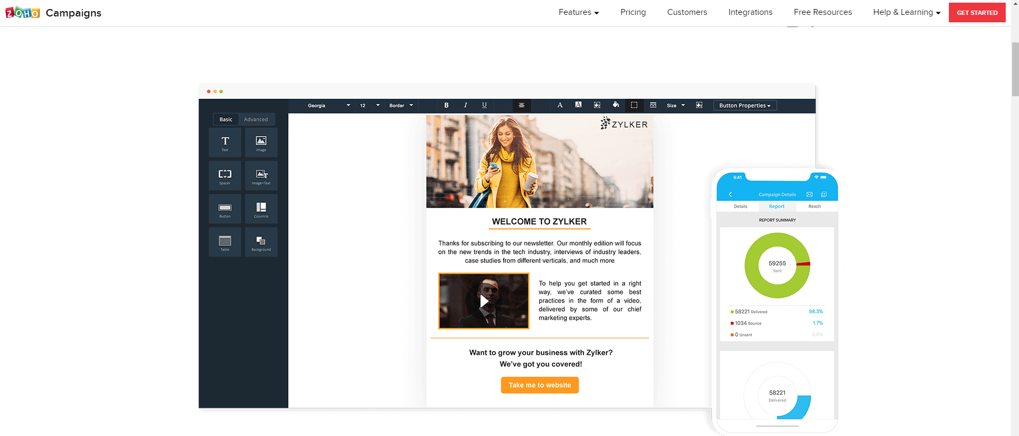Toggle underline formatting in editor toolbar

(x=485, y=105)
